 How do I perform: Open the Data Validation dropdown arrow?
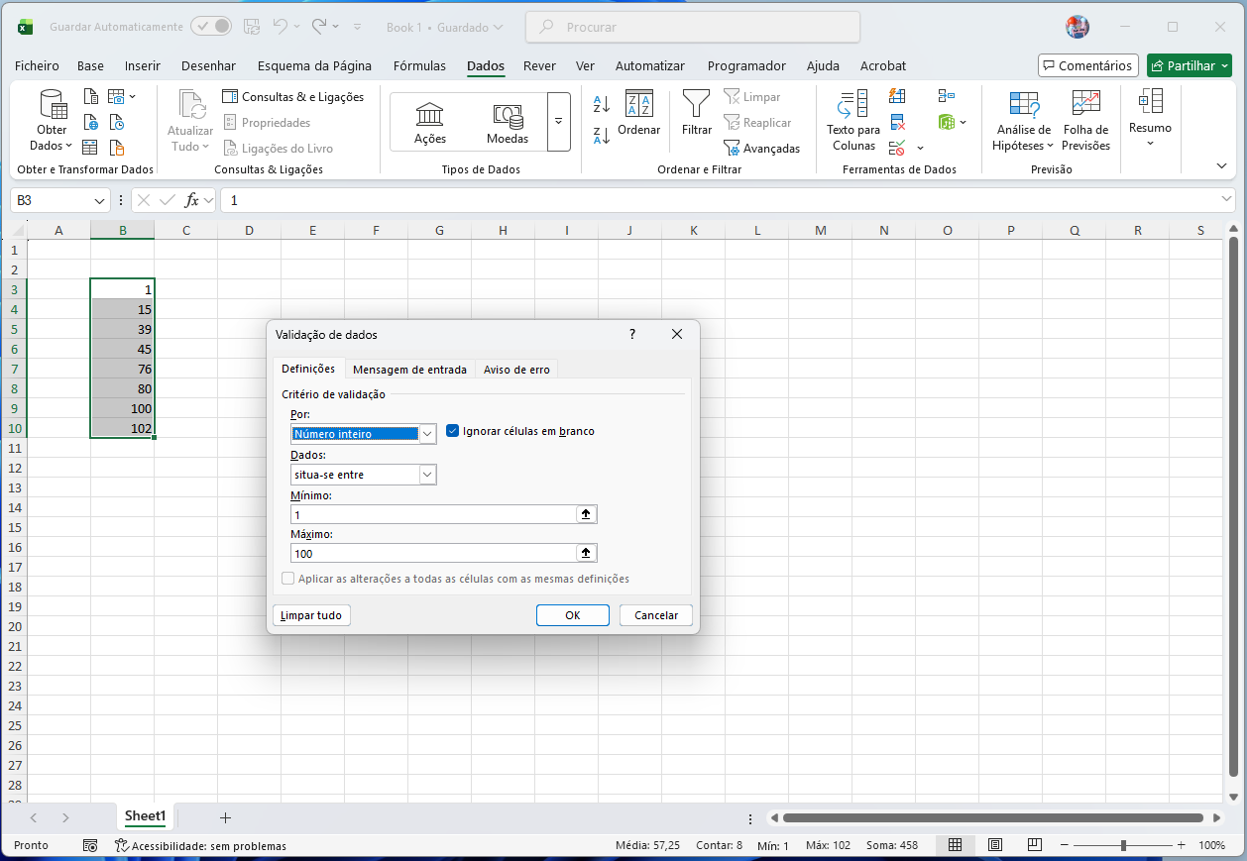[921, 148]
